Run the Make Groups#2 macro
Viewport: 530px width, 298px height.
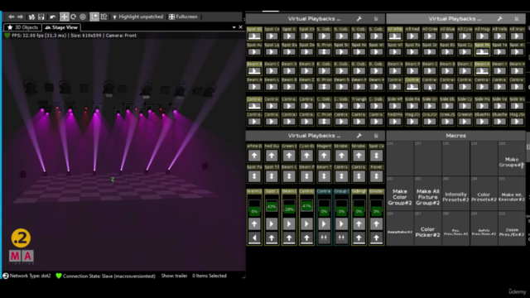click(x=512, y=159)
